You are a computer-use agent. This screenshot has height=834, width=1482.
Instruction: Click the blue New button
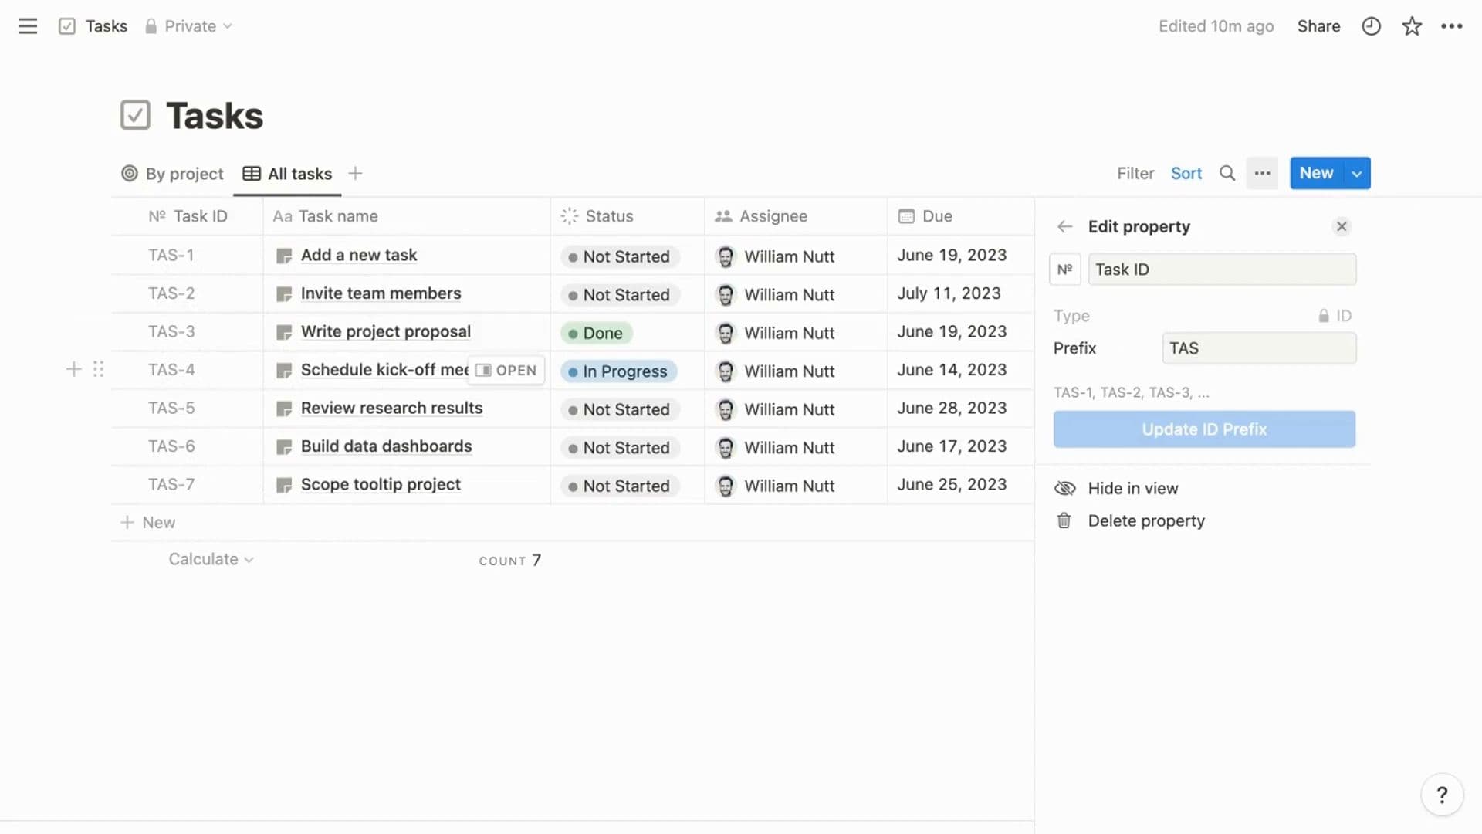(1316, 173)
